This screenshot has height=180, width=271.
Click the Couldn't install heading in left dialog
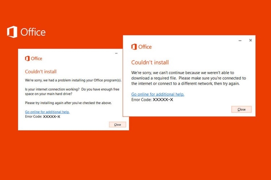(x=41, y=72)
